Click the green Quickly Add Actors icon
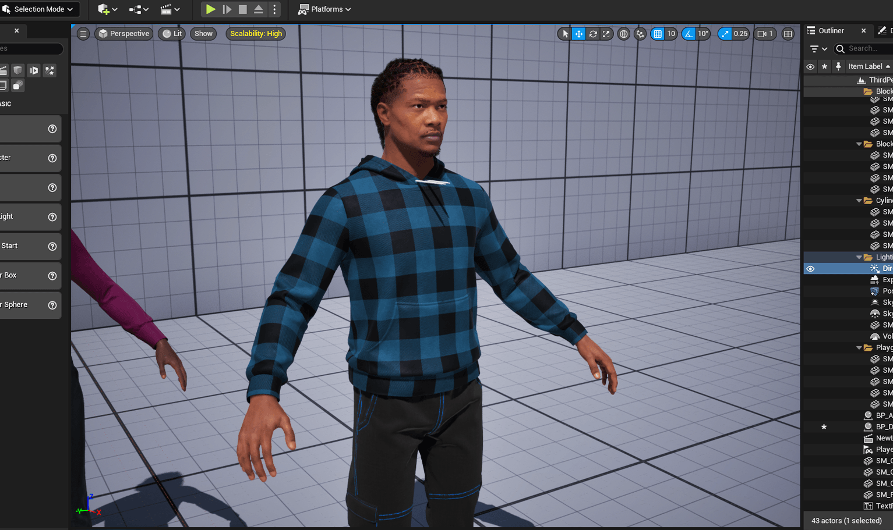 104,9
